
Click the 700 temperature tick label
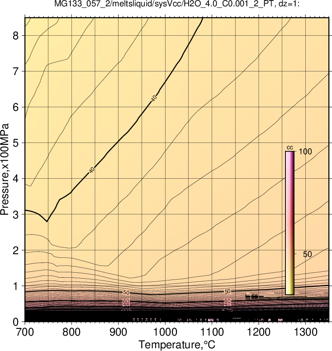25,332
